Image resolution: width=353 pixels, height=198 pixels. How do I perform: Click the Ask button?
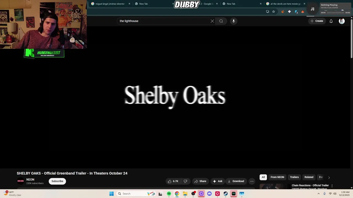pyautogui.click(x=218, y=181)
